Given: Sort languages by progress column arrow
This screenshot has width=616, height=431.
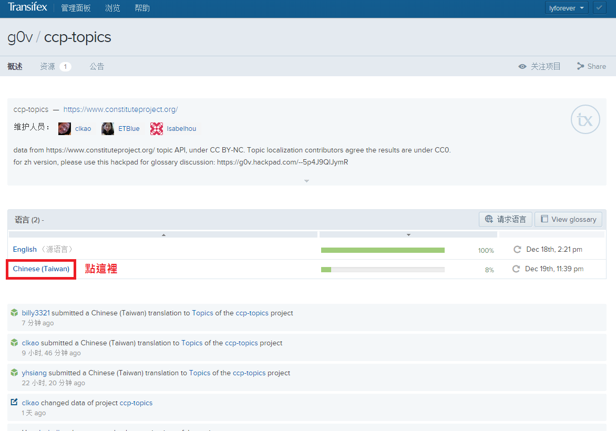Looking at the screenshot, I should (x=408, y=234).
